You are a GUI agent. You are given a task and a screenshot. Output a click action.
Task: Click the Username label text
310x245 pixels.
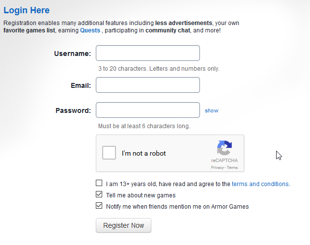click(x=73, y=54)
